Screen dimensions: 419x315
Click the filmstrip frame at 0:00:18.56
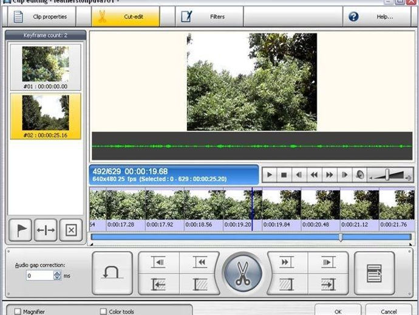click(x=203, y=205)
